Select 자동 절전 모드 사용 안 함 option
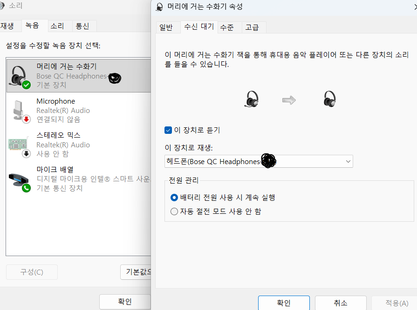The image size is (417, 310). coord(175,211)
